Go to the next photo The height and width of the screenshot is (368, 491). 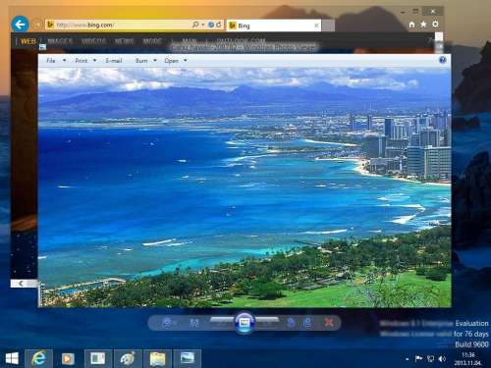267,323
